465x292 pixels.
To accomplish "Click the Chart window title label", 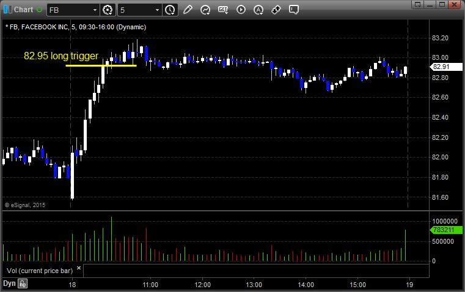I will 24,10.
